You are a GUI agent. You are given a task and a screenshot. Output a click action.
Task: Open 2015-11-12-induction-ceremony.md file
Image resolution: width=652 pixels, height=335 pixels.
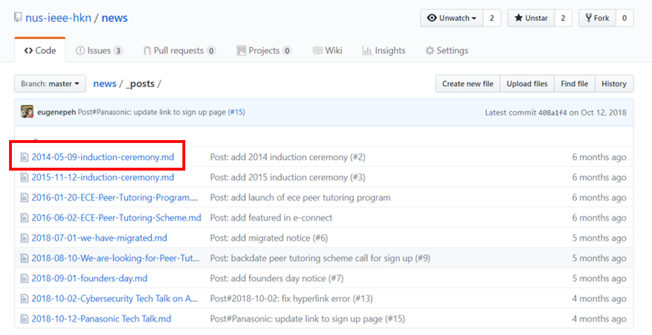pyautogui.click(x=103, y=177)
